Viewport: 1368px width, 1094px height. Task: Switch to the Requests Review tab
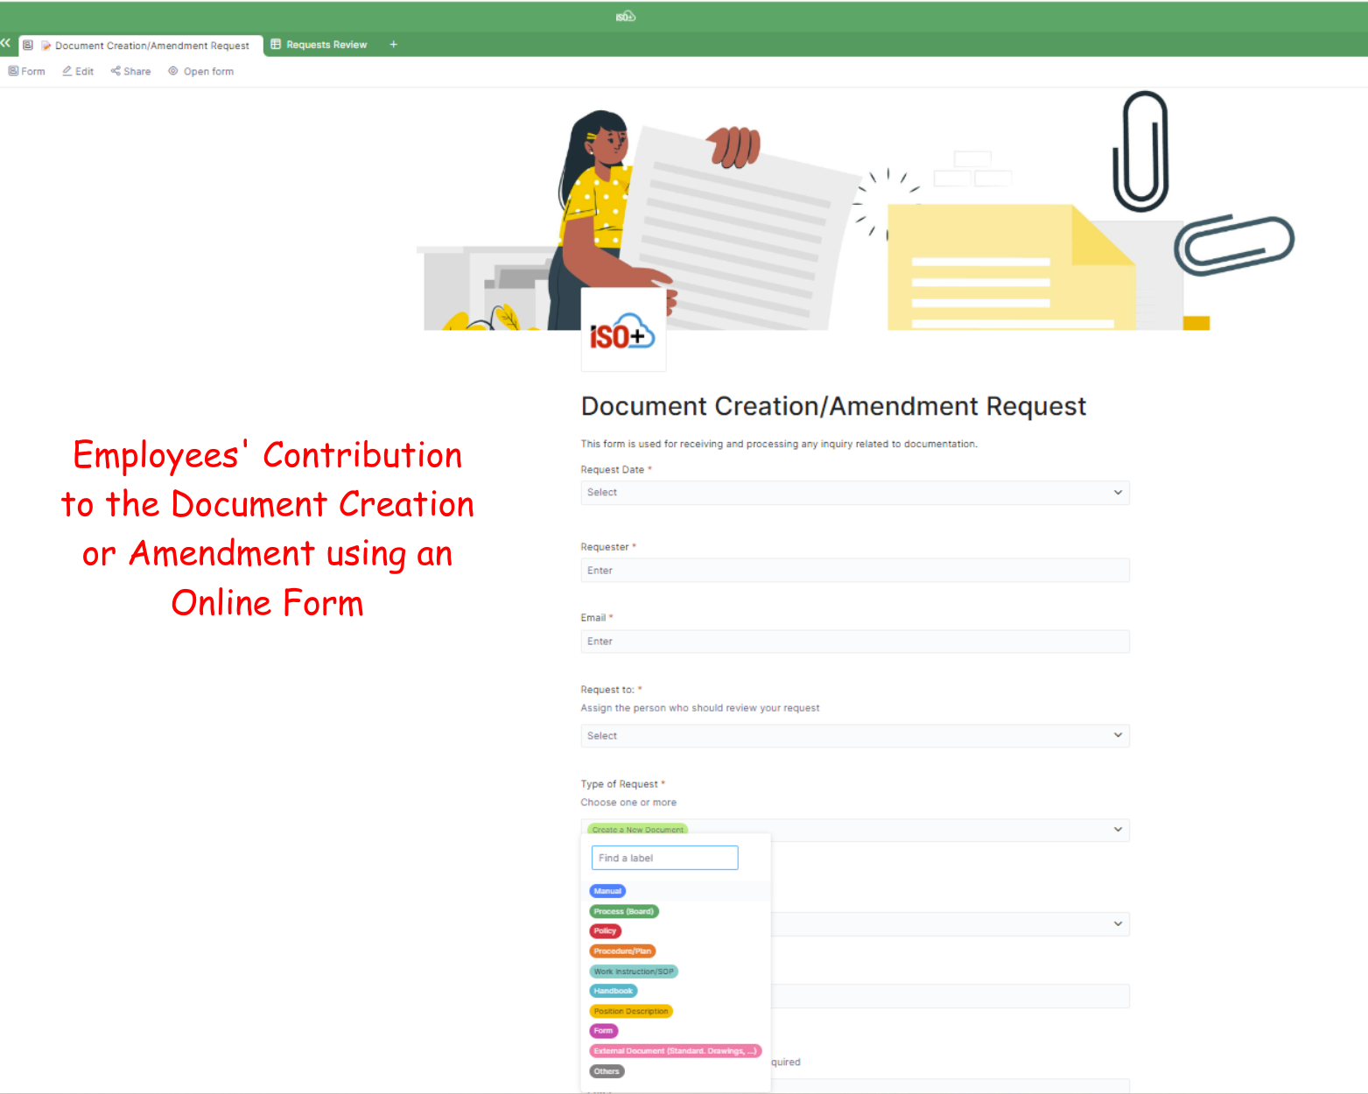[x=326, y=45]
